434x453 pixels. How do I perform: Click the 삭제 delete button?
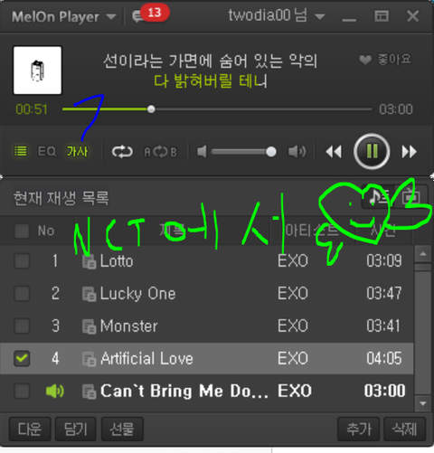click(x=404, y=429)
